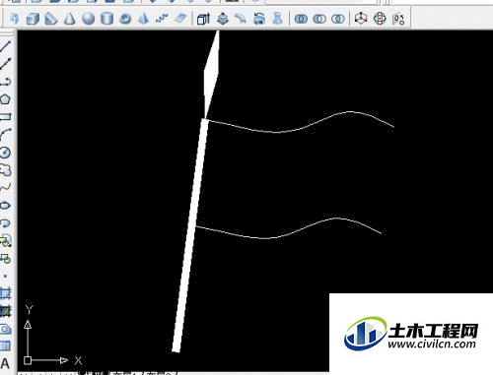This screenshot has width=493, height=375.
Task: Pick the Gradient fill tool
Action: click(x=6, y=310)
